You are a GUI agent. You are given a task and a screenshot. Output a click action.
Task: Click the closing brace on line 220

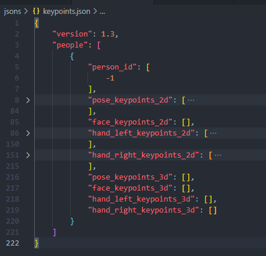coord(72,221)
